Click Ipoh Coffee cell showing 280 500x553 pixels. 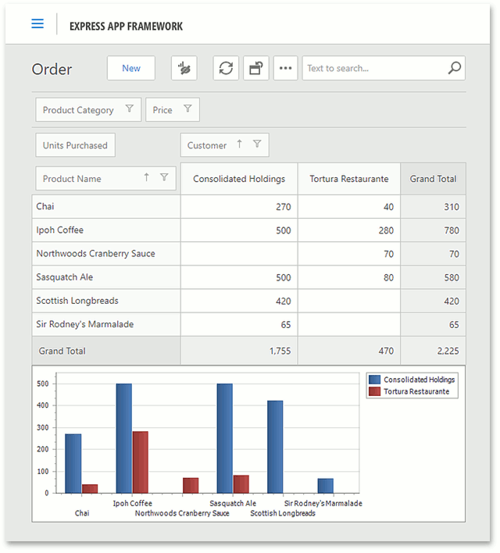[x=349, y=230]
